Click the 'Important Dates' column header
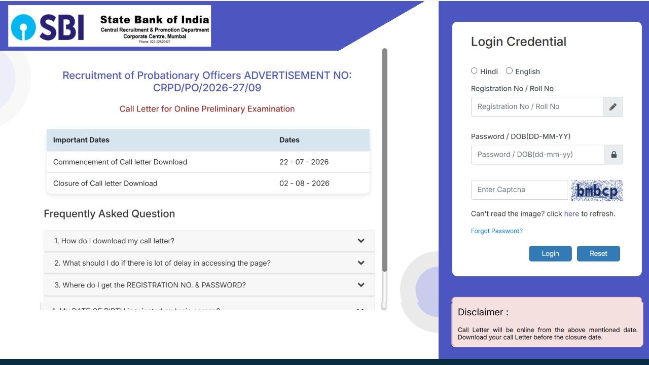The width and height of the screenshot is (649, 365). [x=81, y=140]
